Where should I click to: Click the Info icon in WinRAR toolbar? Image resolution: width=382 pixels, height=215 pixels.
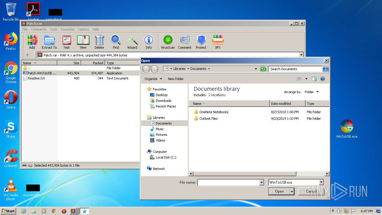pyautogui.click(x=149, y=42)
